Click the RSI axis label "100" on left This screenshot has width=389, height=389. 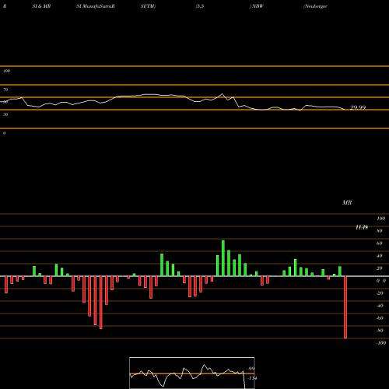6,71
